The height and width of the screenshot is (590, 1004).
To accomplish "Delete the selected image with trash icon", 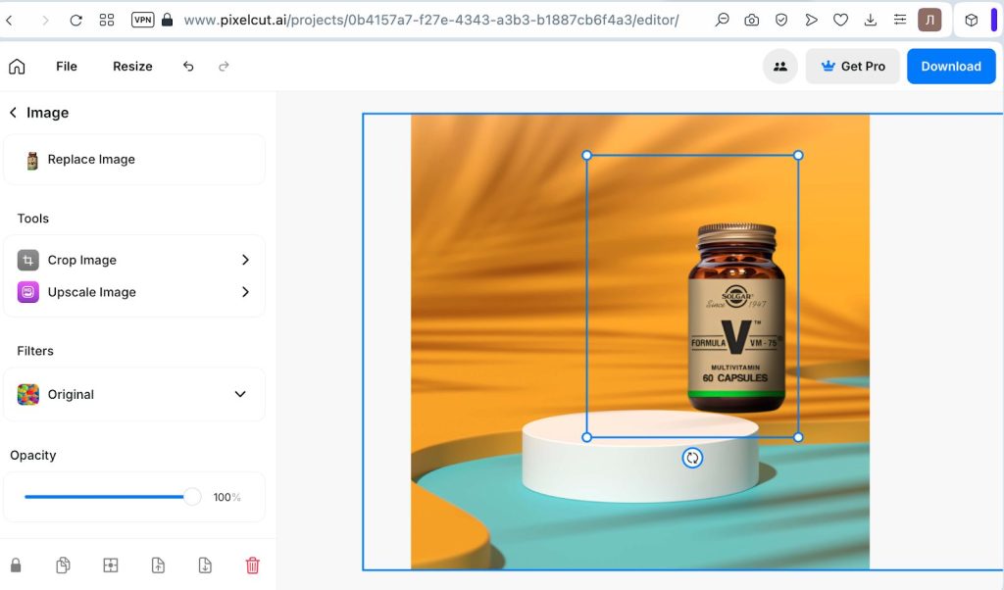I will point(252,565).
